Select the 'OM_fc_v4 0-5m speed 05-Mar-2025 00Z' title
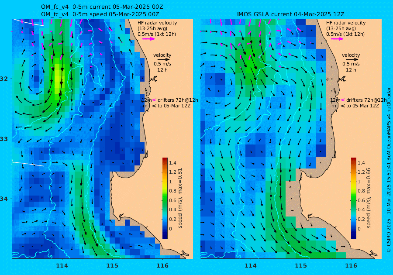 100,14
